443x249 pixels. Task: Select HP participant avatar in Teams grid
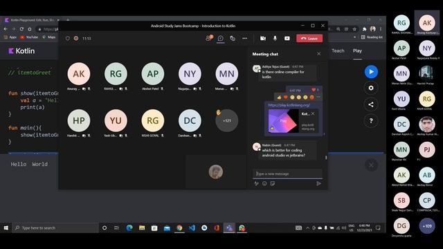coord(78,120)
